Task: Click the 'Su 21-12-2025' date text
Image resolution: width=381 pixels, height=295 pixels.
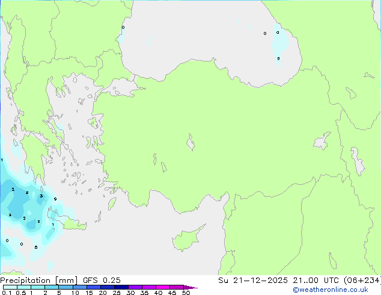Action: point(253,281)
